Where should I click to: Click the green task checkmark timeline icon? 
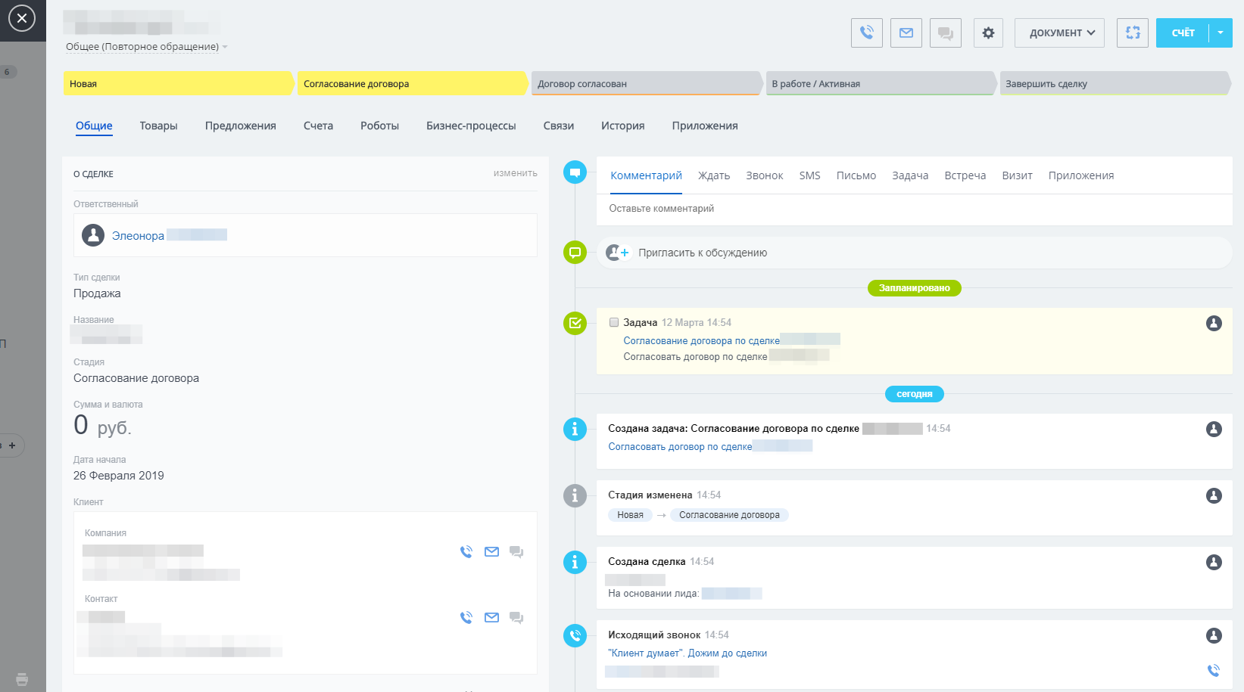click(x=575, y=323)
